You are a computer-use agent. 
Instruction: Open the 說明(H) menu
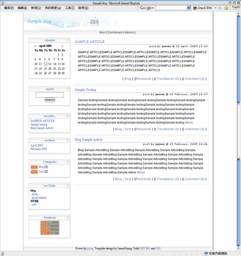coord(83,8)
